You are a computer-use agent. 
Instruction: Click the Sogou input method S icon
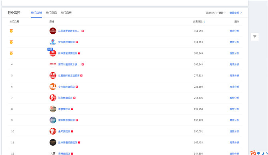pos(253,153)
